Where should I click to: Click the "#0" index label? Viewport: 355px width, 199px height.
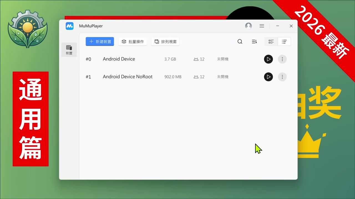coord(88,59)
